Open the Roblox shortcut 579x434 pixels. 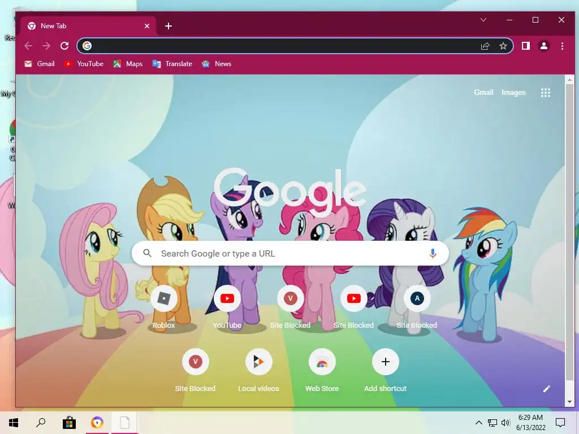click(x=163, y=307)
